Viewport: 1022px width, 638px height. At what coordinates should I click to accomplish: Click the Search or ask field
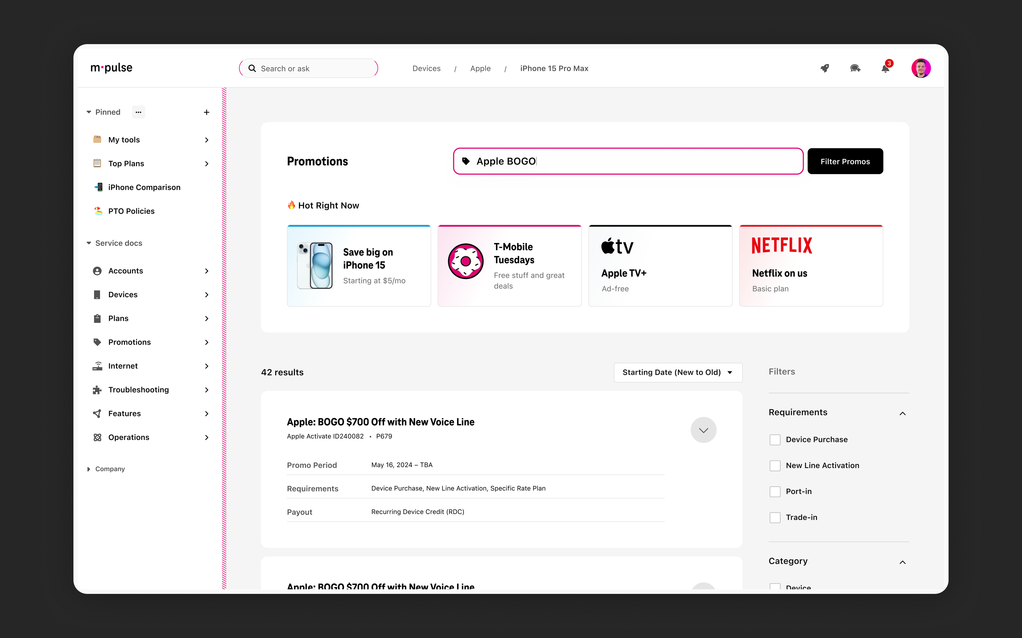pos(308,68)
